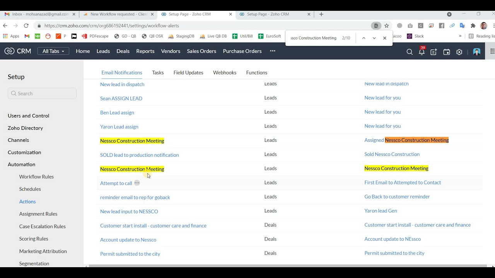The width and height of the screenshot is (495, 278).
Task: Open the Live QB DB bookmark
Action: tap(213, 36)
